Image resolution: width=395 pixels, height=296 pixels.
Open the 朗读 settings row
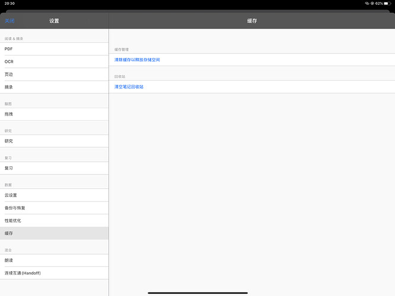point(54,260)
